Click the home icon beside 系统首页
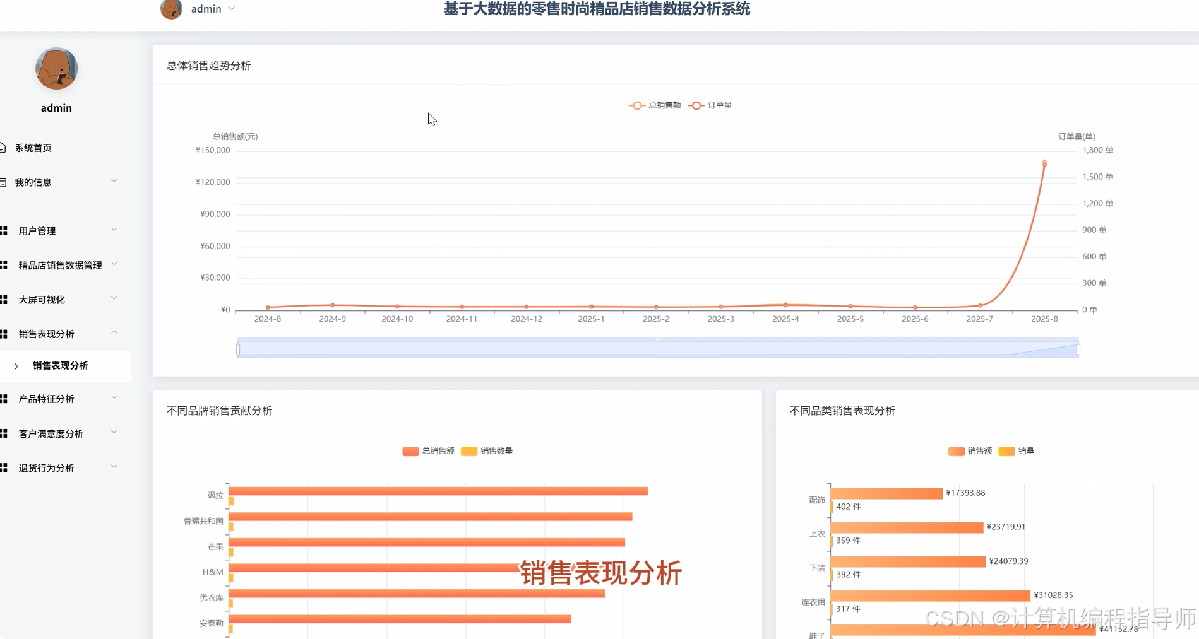Viewport: 1199px width, 639px height. coord(3,148)
